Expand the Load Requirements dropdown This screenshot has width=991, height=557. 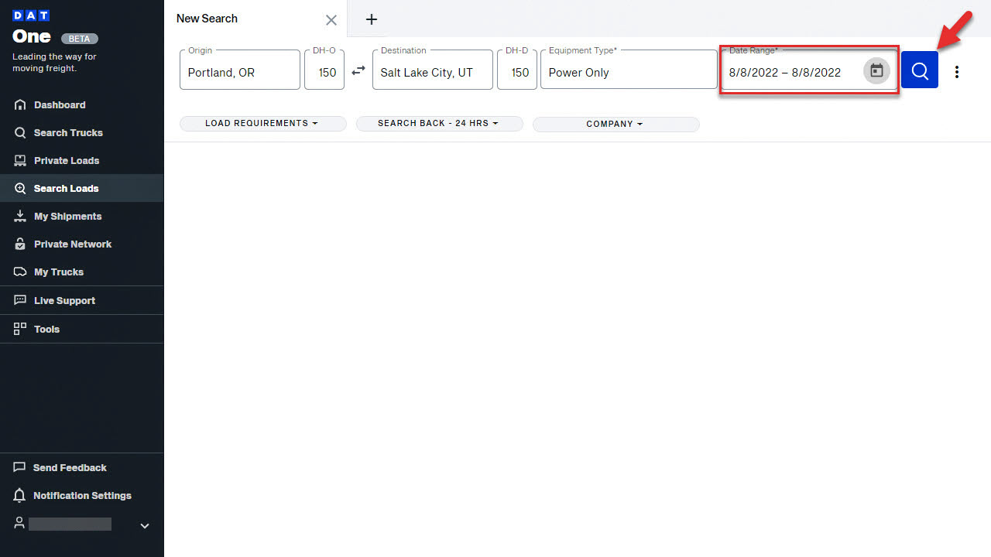click(x=262, y=124)
